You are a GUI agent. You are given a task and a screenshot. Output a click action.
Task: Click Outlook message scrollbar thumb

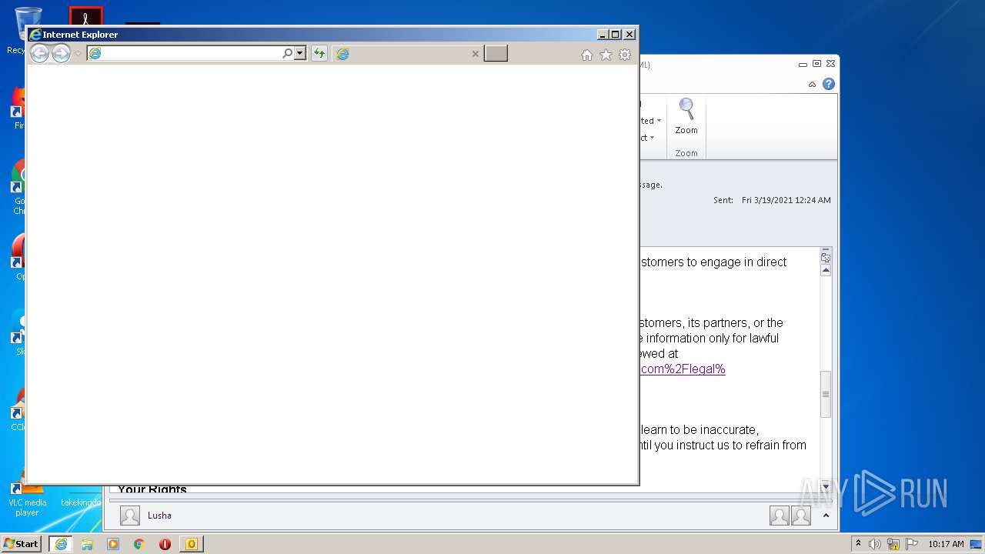(826, 394)
